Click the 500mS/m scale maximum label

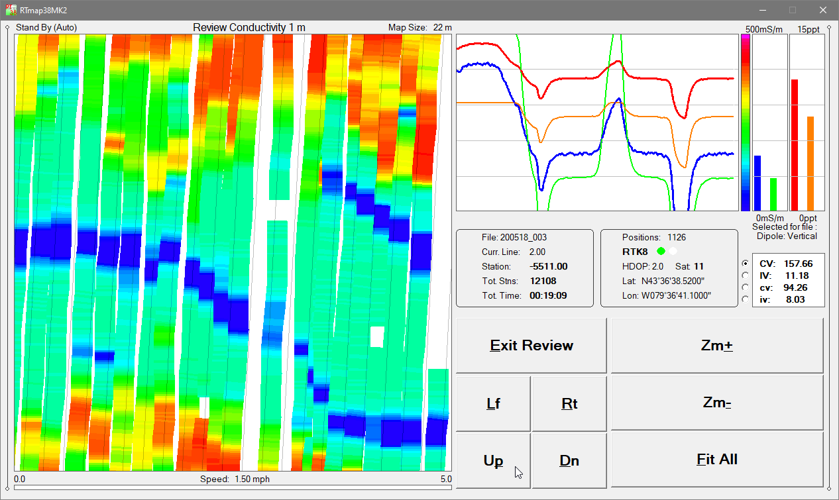click(764, 29)
